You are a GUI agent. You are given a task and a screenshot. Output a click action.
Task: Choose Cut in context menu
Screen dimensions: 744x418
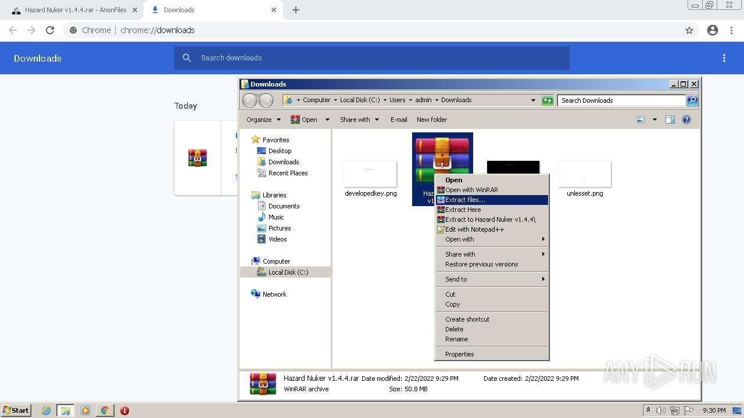tap(492, 294)
